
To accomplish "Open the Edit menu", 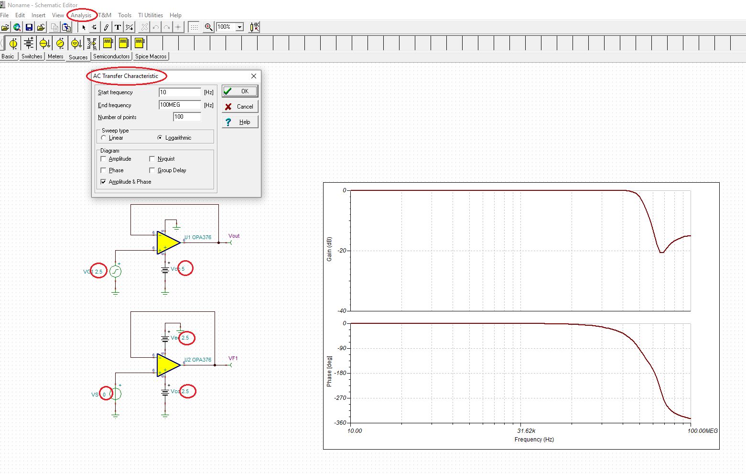I will click(x=20, y=15).
